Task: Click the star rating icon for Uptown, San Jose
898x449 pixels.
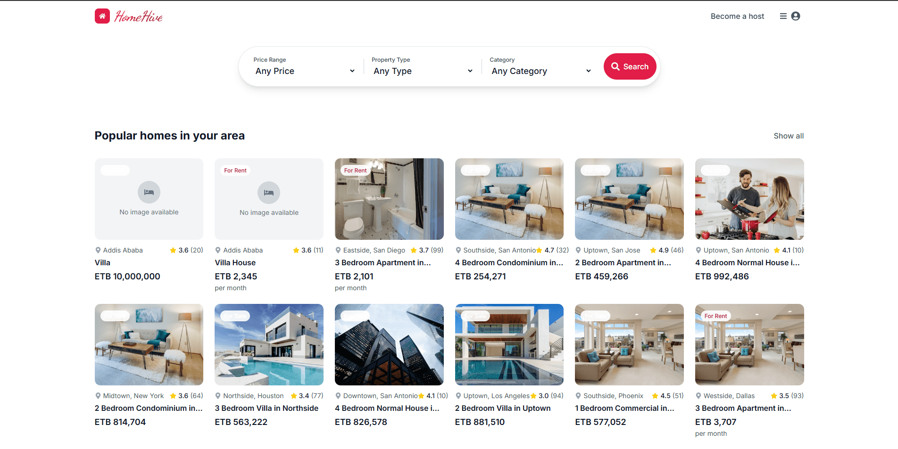Action: 653,250
